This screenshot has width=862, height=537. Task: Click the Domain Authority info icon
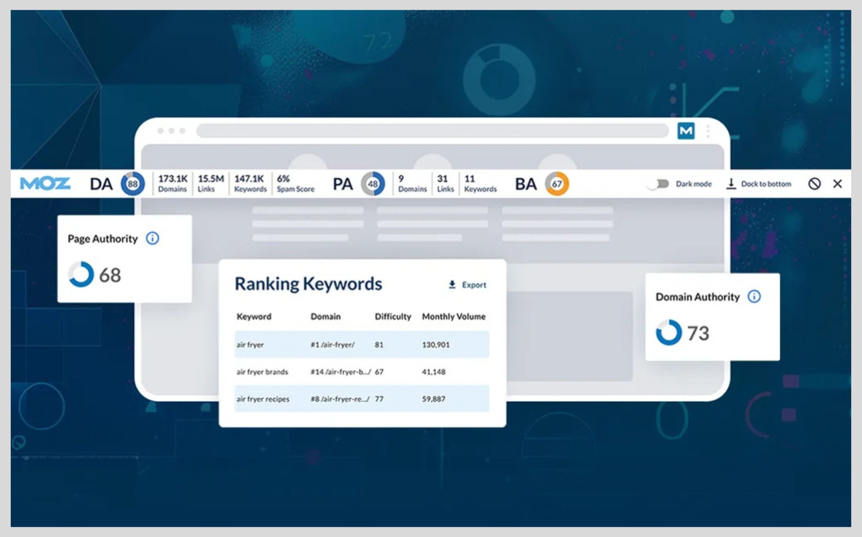pos(754,296)
